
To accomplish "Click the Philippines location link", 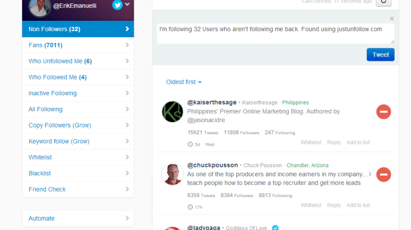I will (x=295, y=102).
